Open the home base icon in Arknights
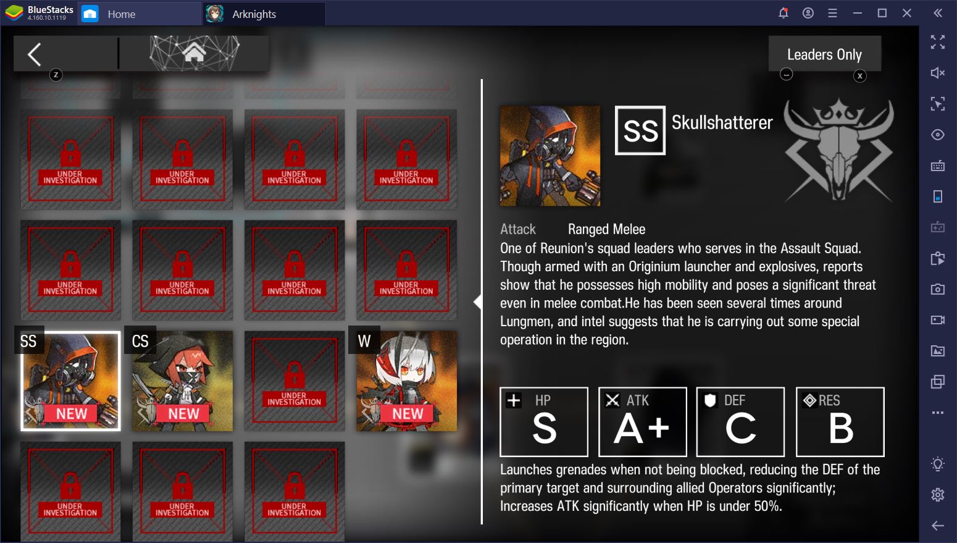The width and height of the screenshot is (957, 543). pos(194,53)
